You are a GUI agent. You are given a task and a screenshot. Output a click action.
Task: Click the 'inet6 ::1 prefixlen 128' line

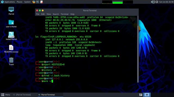tap(73, 42)
